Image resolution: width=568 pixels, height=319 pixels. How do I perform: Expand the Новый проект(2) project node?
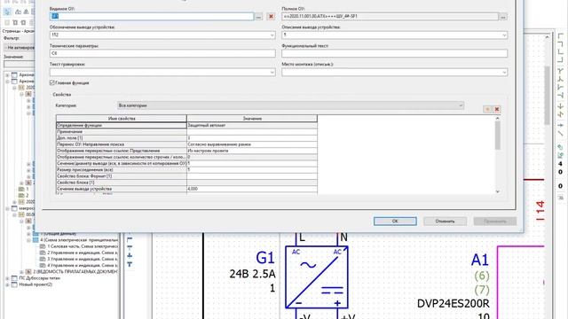pos(7,284)
